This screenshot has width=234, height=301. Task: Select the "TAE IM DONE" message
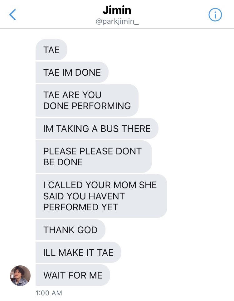click(x=72, y=72)
